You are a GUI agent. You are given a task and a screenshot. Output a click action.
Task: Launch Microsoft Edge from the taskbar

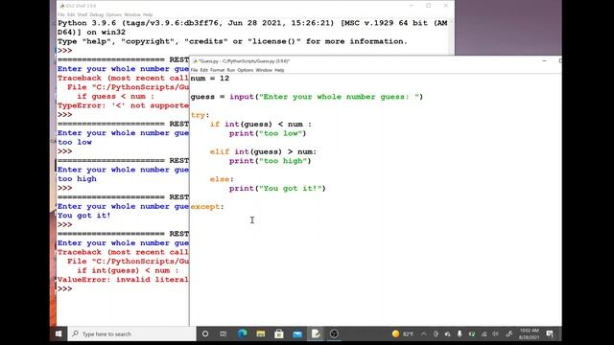click(x=243, y=333)
